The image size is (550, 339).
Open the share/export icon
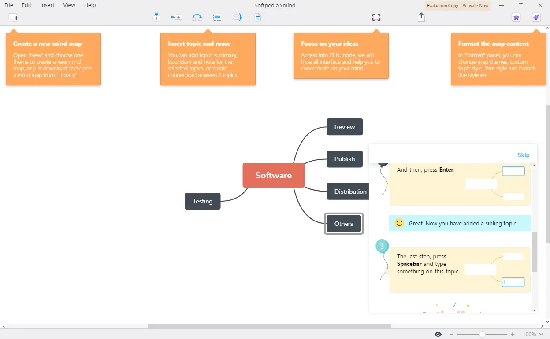coord(421,17)
